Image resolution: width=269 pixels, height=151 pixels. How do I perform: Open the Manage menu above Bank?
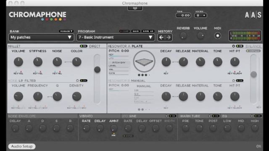[x=66, y=31]
